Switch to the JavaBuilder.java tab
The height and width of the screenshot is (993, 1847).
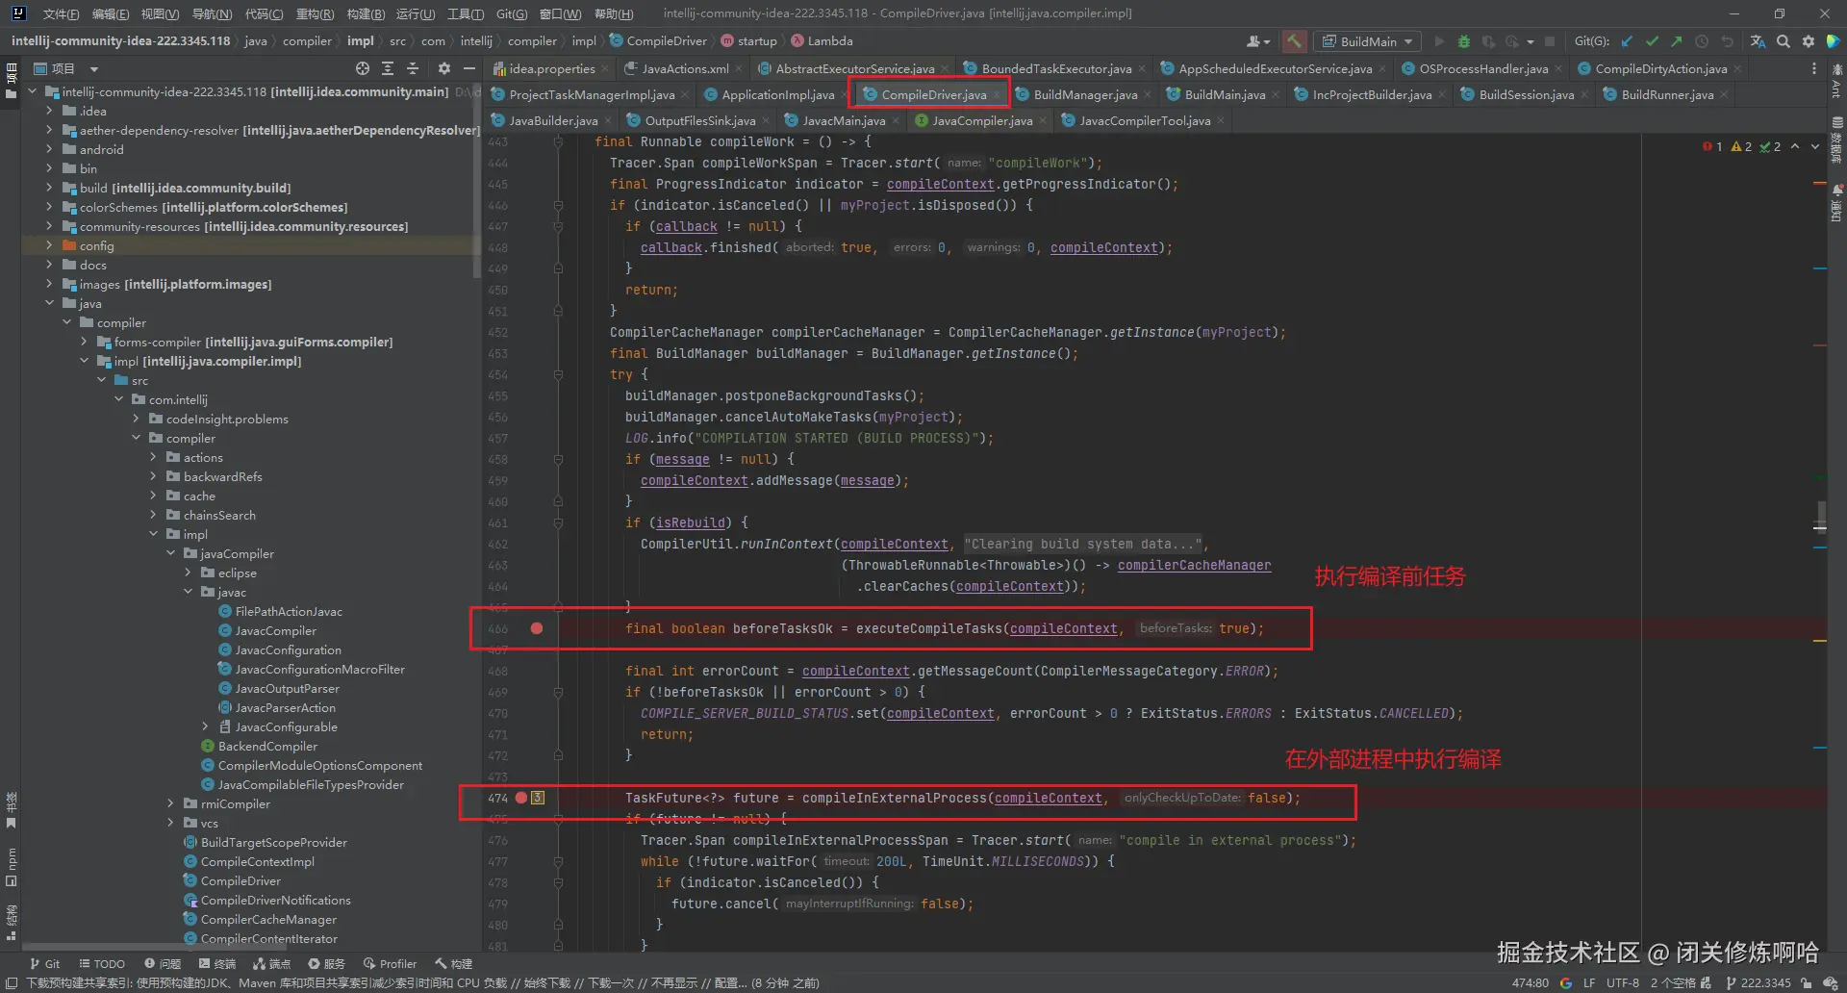click(x=553, y=120)
